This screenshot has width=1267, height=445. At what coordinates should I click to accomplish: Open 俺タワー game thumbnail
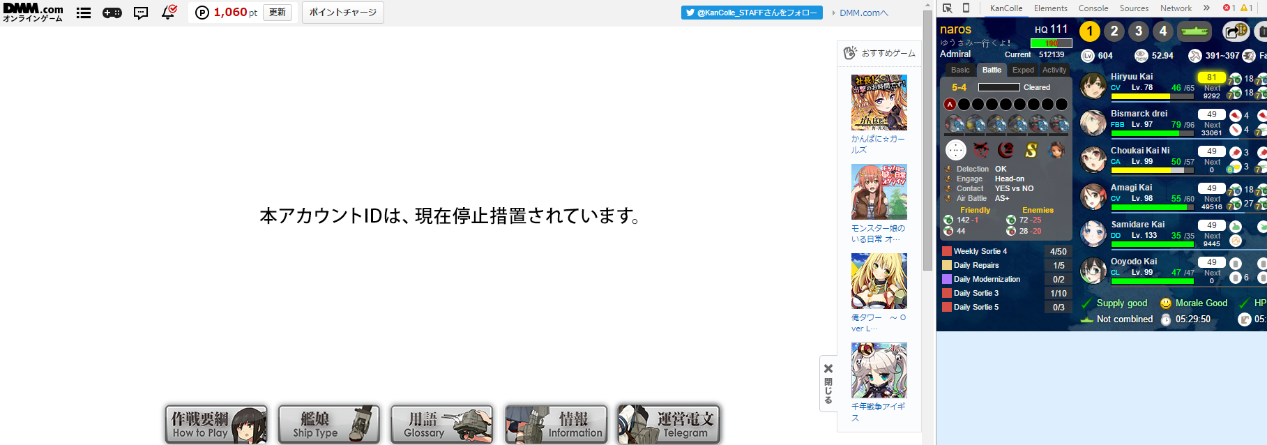tap(879, 281)
